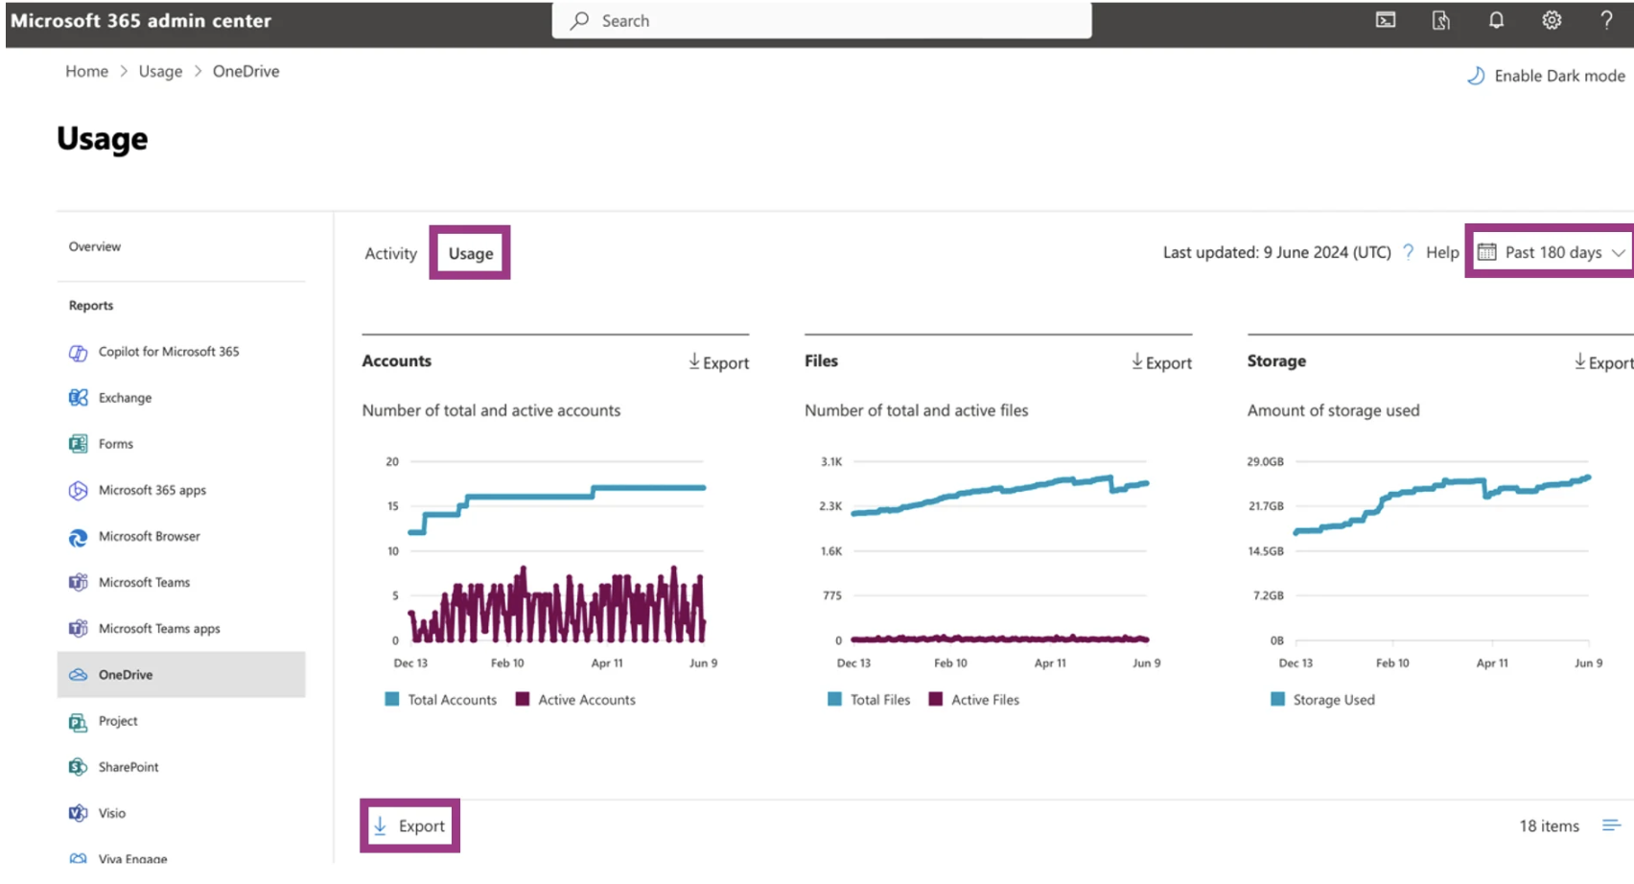Open the Overview page in sidebar
The height and width of the screenshot is (884, 1634).
pyautogui.click(x=94, y=246)
